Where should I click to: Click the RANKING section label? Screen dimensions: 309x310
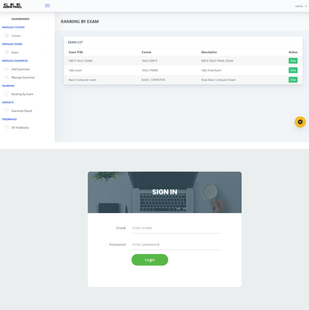click(8, 85)
